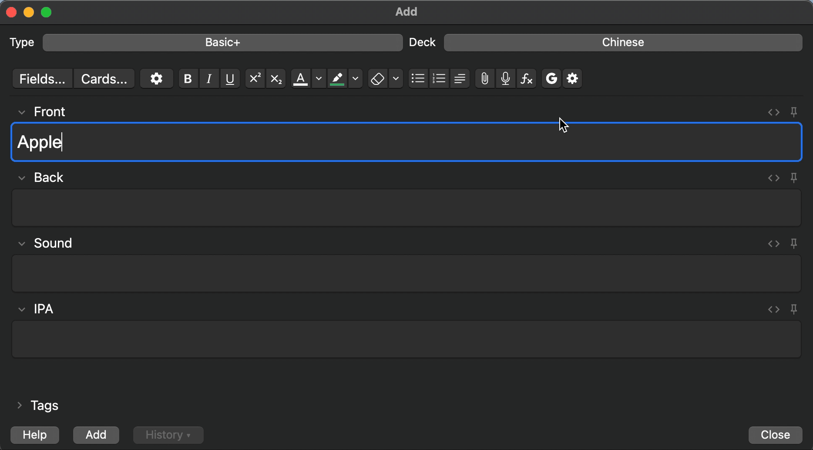Insert an unordered bullet list
The height and width of the screenshot is (450, 813).
(418, 79)
